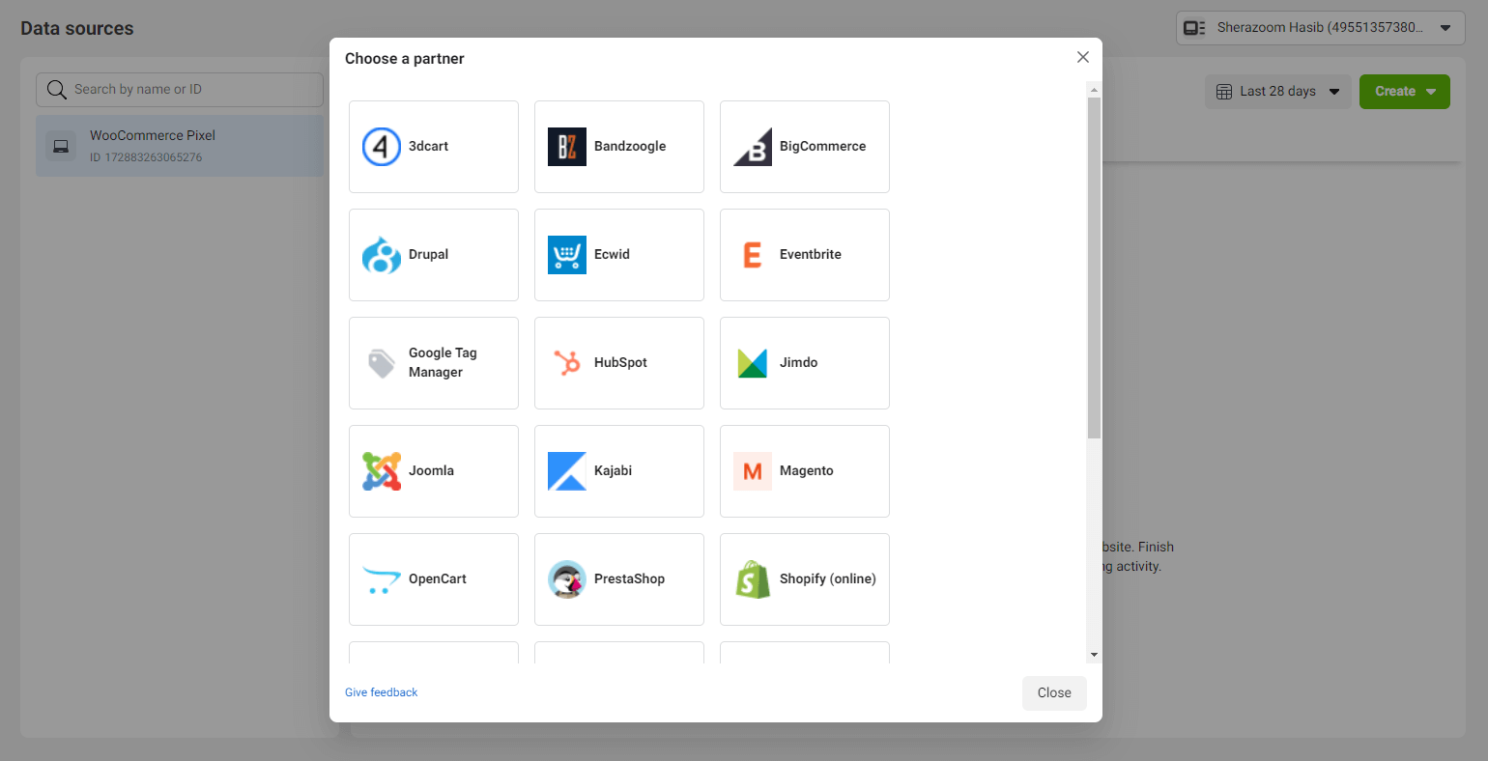Pick the Shopify (online) partner name
1488x761 pixels.
(828, 579)
